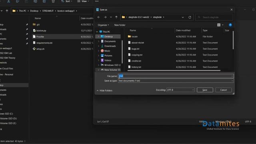Viewport: 256px width, 144px height.
Task: Click Forward arrow in Save as dialog
Action: coord(105,17)
